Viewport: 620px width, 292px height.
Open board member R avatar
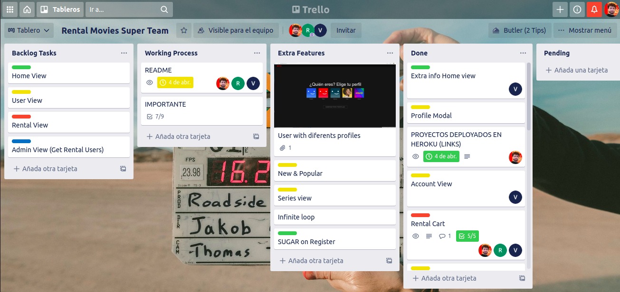[x=308, y=30]
